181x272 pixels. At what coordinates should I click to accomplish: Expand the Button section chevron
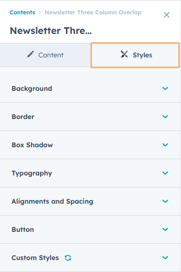click(x=165, y=229)
